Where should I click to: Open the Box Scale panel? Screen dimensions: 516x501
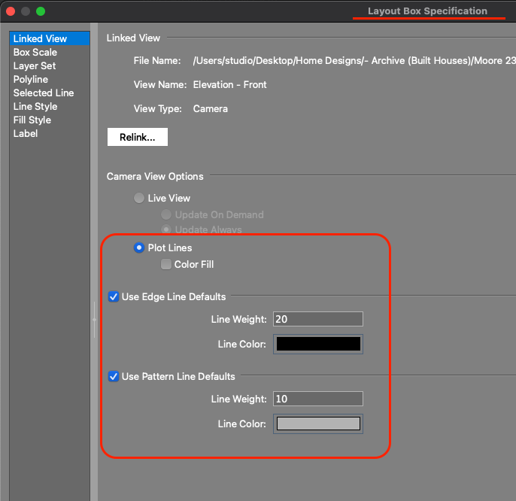(35, 52)
